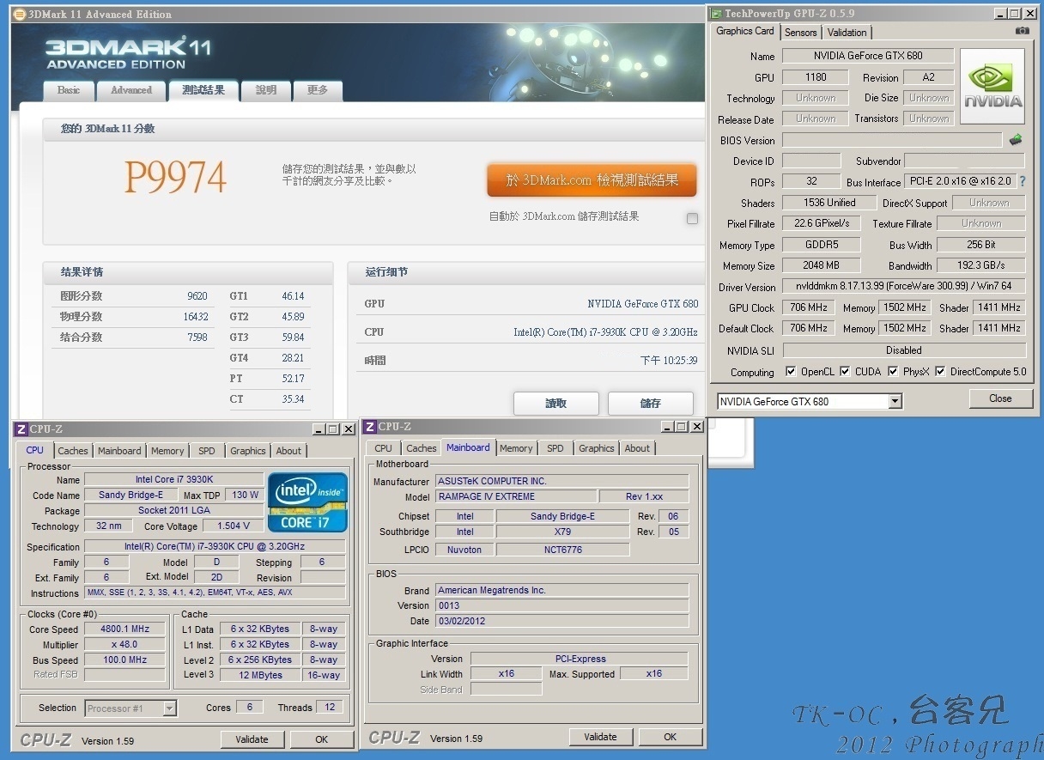Screen dimensions: 1044x760
Task: Click the Bus Interface question mark icon
Action: pos(1023,182)
